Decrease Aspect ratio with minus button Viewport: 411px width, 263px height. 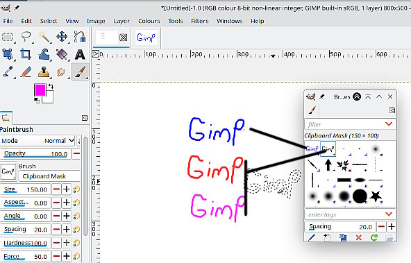coord(56,203)
